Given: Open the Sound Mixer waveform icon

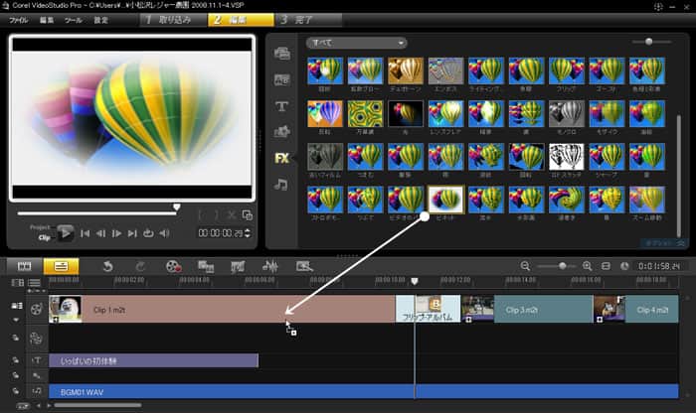Looking at the screenshot, I should point(269,266).
